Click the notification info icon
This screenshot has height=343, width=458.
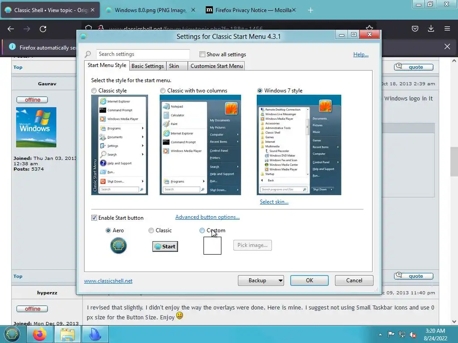(x=12, y=46)
